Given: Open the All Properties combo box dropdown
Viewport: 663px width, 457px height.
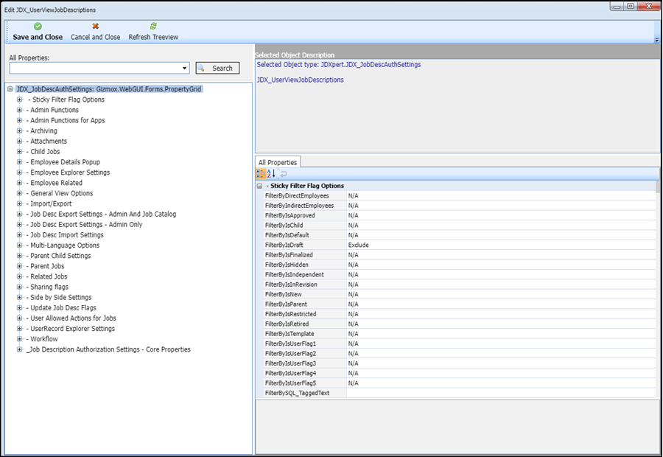Looking at the screenshot, I should click(x=184, y=68).
